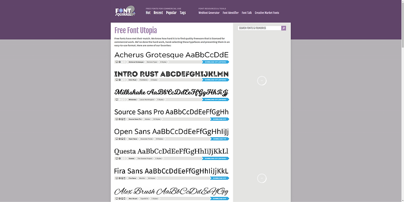The height and width of the screenshot is (202, 404).
Task: Click app license icon for Source Sans Pro
Action: click(x=125, y=119)
